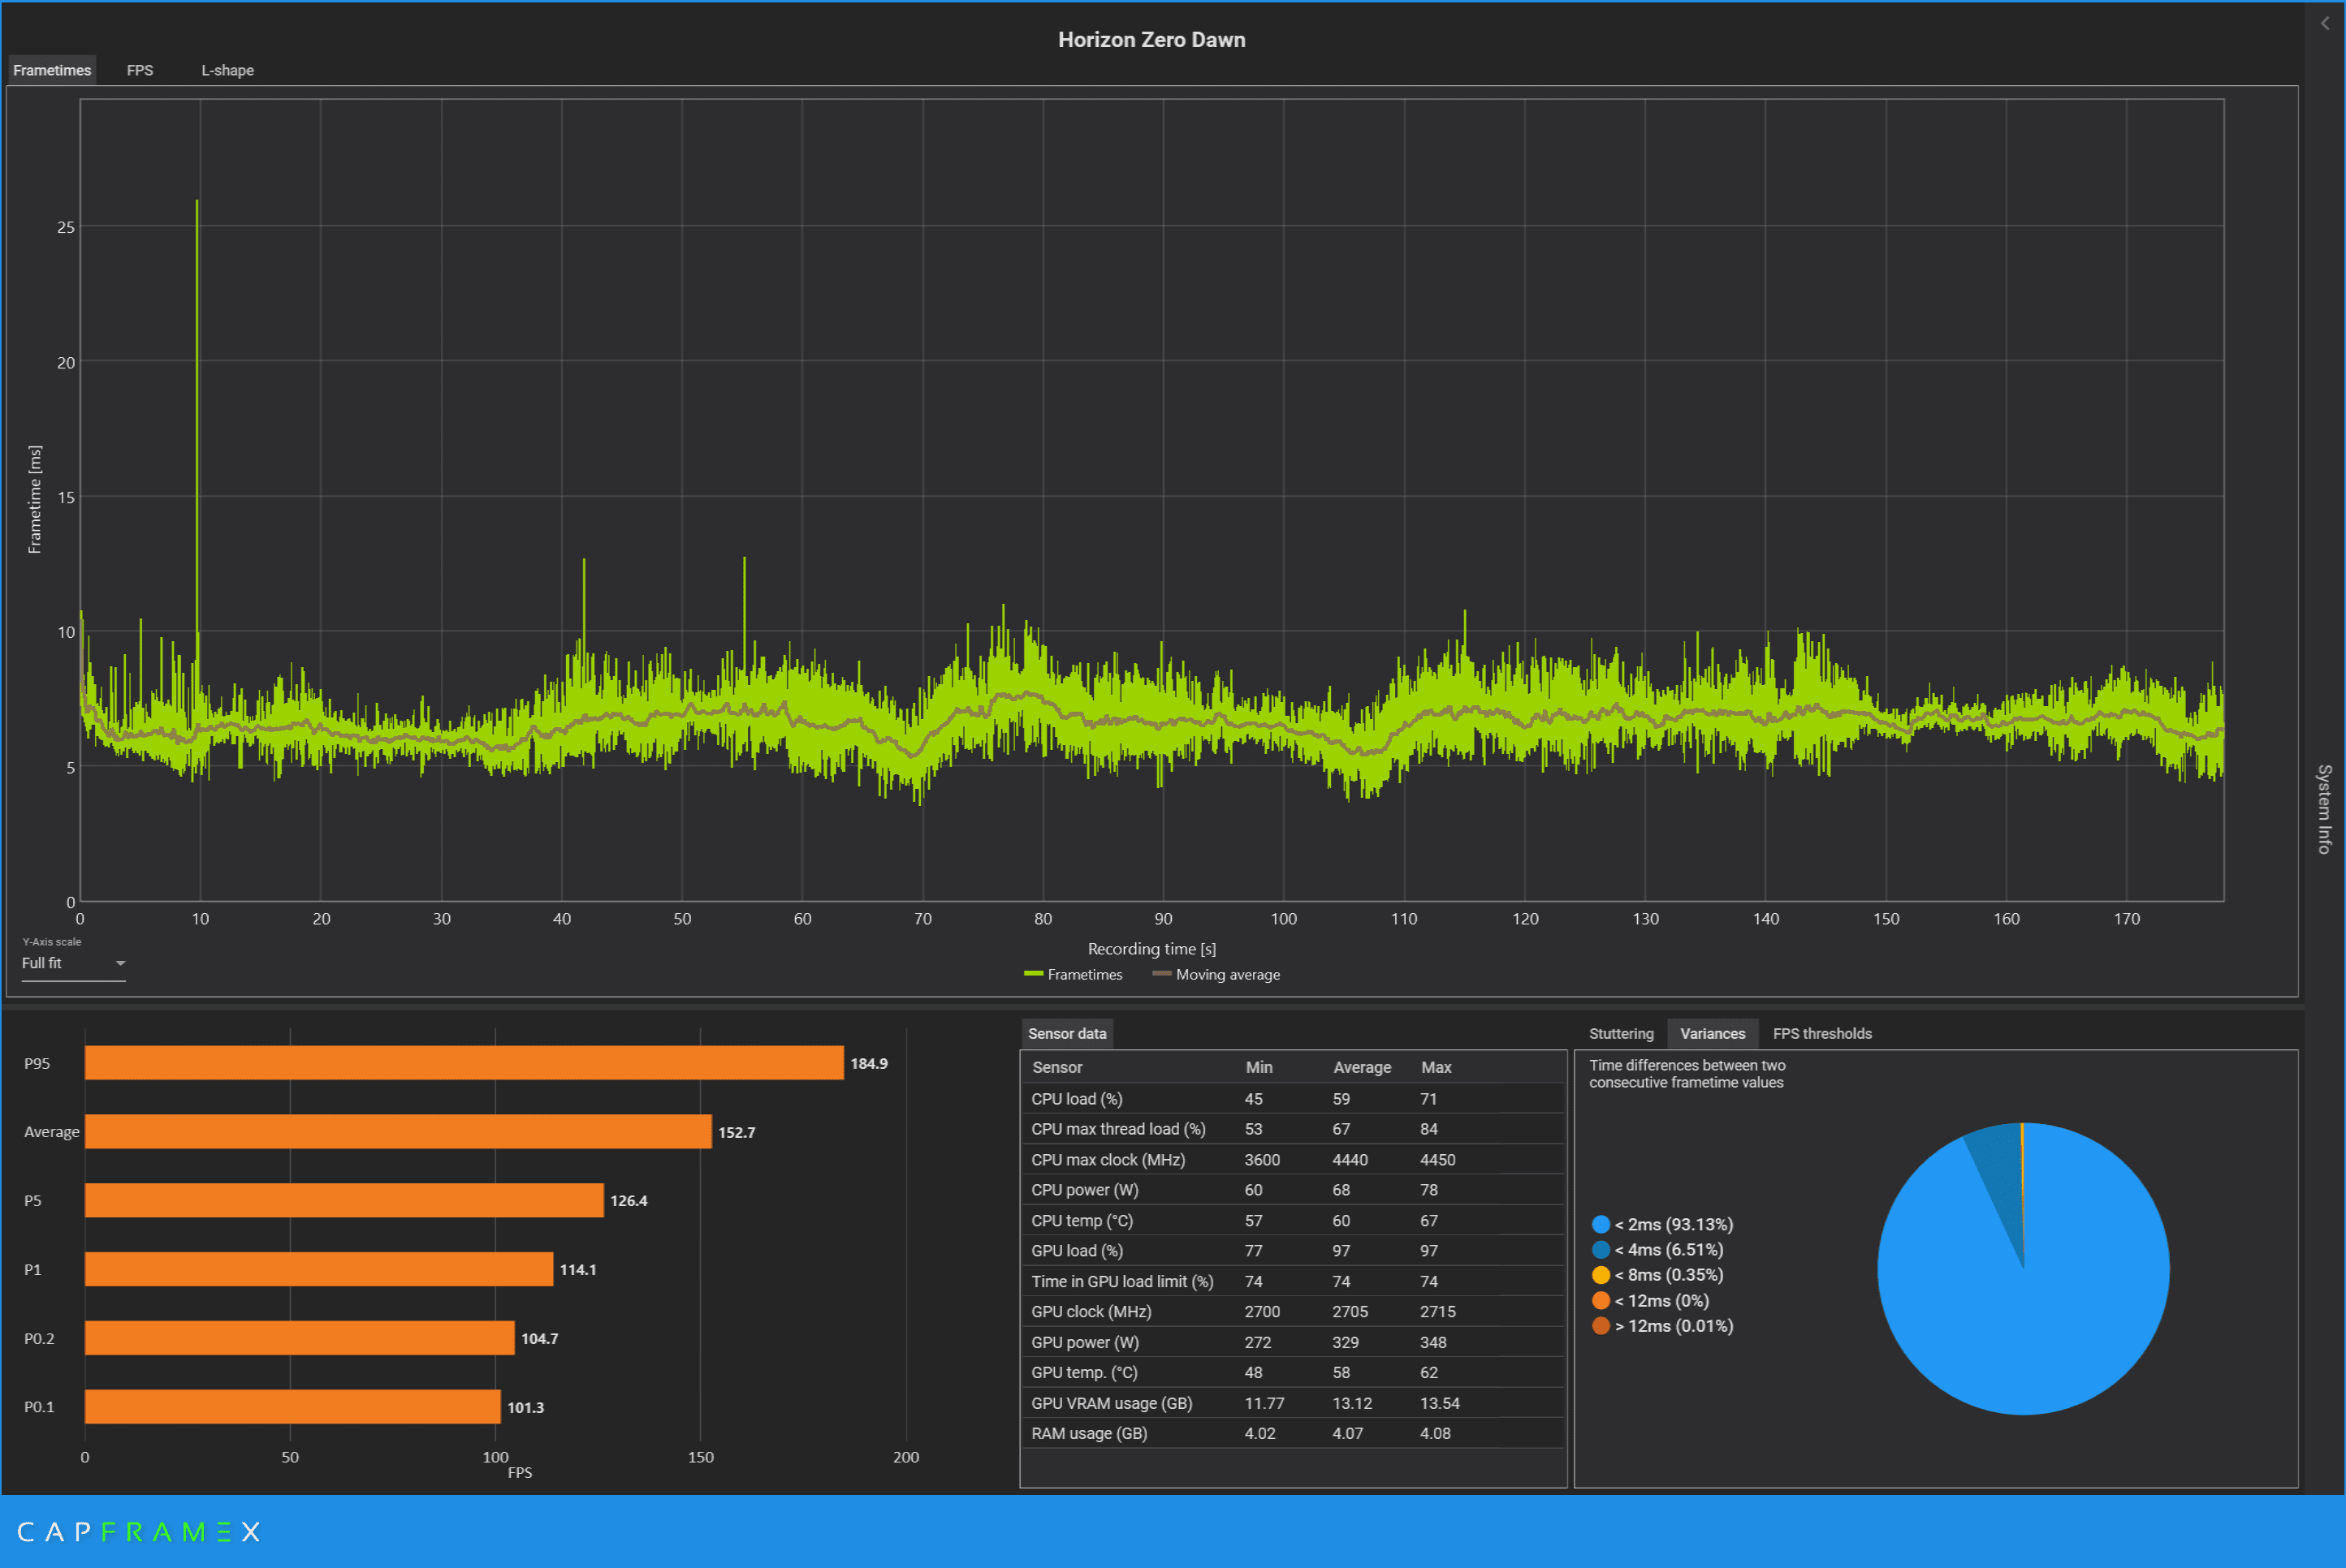The width and height of the screenshot is (2346, 1568).
Task: Select the GPU load (%) row
Action: point(1293,1250)
